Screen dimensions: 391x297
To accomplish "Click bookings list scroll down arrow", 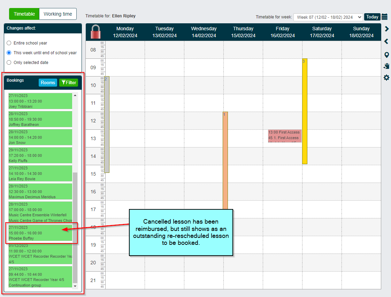I will 75,286.
